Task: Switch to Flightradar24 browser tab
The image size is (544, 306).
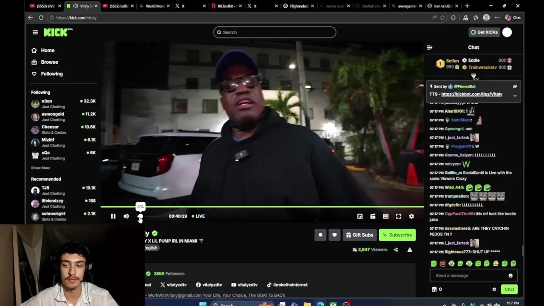Action: coord(298,6)
